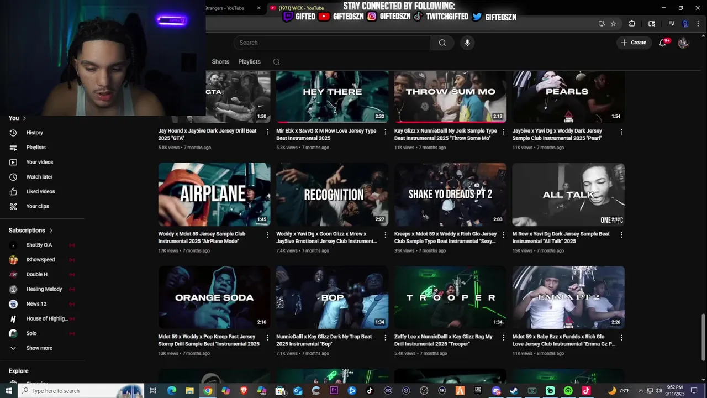This screenshot has height=398, width=707.
Task: Open Steam from the taskbar
Action: (x=514, y=391)
